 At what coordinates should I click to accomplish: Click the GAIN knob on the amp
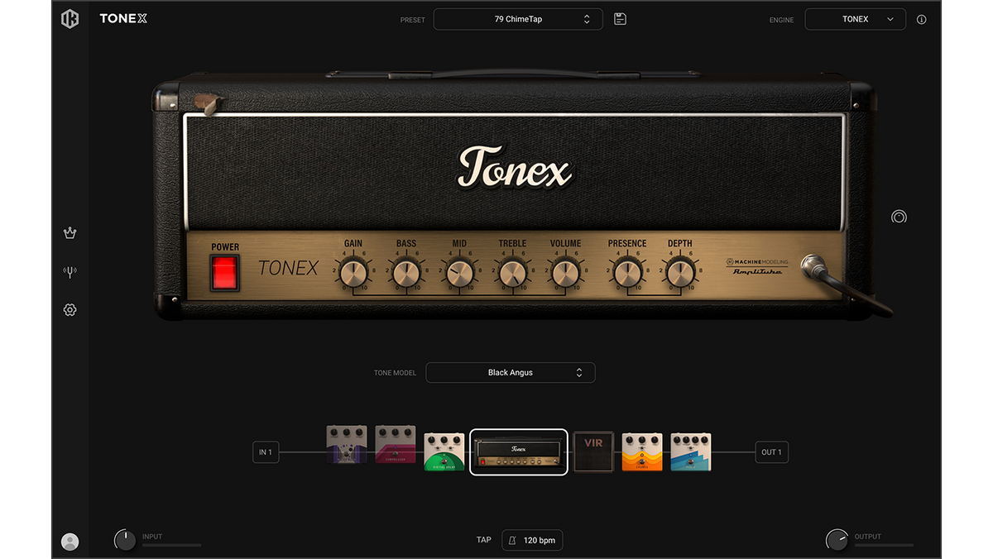pos(353,272)
